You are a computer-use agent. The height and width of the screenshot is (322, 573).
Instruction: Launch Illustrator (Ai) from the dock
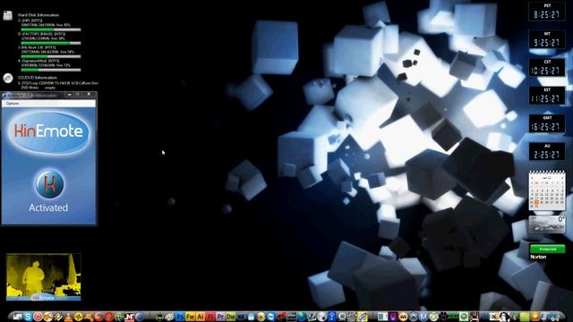pyautogui.click(x=201, y=317)
